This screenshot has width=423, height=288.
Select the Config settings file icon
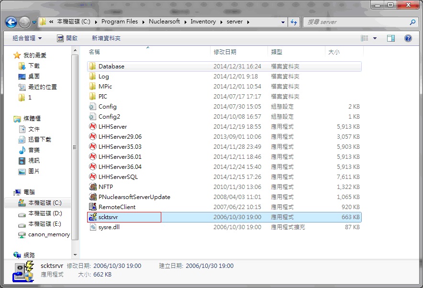coord(92,107)
